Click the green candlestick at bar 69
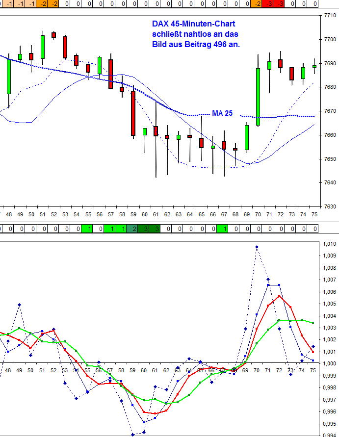339x437 pixels. pos(247,138)
